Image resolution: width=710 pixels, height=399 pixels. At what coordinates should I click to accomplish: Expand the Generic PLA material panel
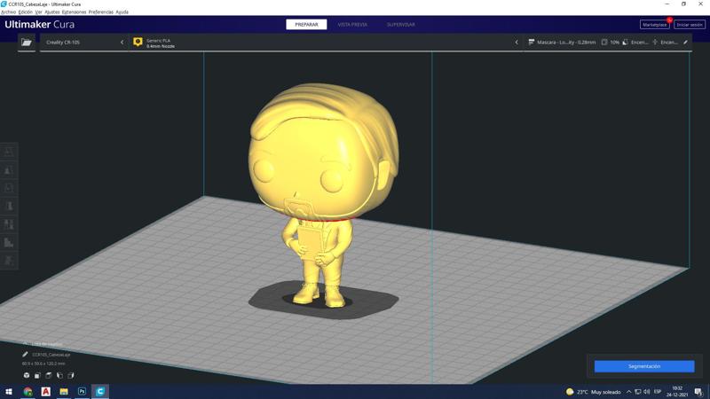coord(326,42)
